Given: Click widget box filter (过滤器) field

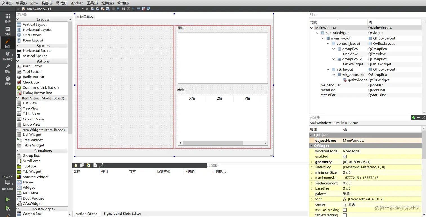Looking at the screenshot, I should (x=44, y=14).
